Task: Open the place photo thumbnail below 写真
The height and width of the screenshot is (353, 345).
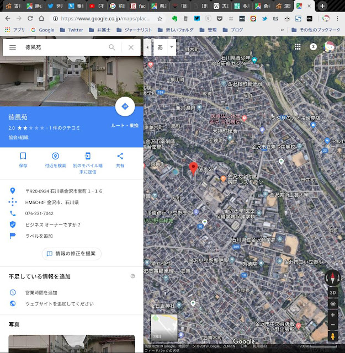Action: 72,344
